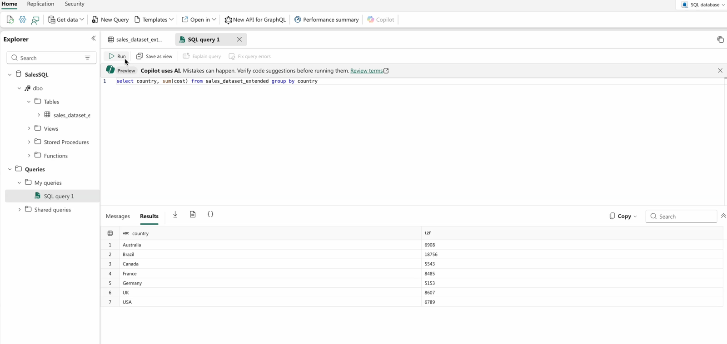Click the new item icon in toolbar
Screen dimensions: 727x344
pyautogui.click(x=10, y=20)
